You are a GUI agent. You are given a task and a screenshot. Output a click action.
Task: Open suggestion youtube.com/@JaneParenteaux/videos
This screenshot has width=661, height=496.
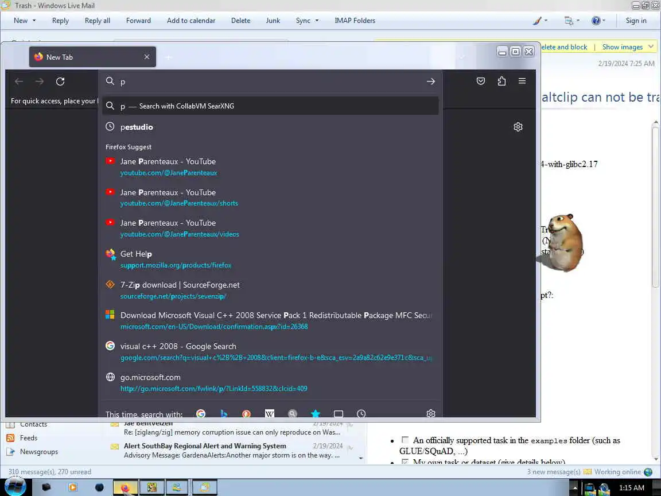pos(270,228)
